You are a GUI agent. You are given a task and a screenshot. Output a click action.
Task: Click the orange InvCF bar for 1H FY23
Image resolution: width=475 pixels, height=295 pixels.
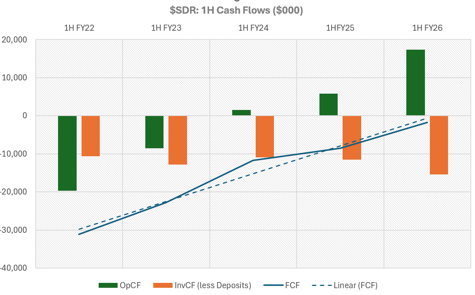click(178, 140)
